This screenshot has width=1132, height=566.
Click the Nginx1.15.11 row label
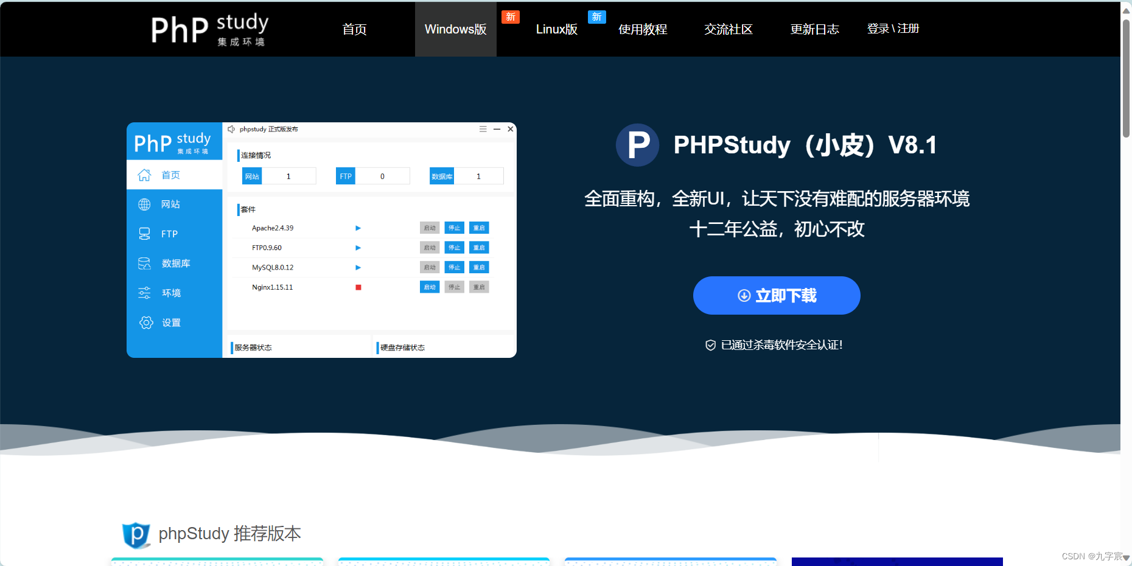pos(273,287)
